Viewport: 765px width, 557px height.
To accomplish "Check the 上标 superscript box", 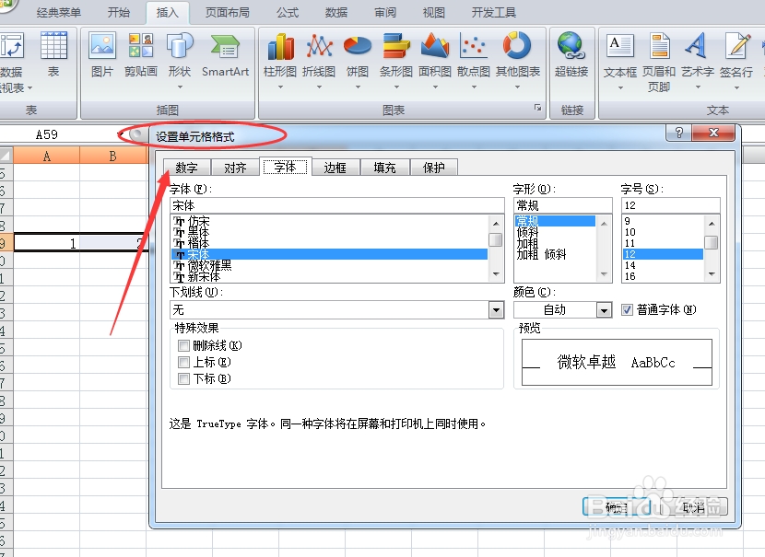I will pyautogui.click(x=183, y=363).
